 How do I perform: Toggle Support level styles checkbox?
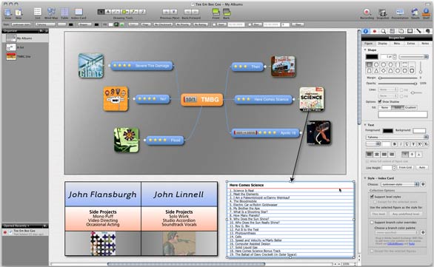pos(372,197)
